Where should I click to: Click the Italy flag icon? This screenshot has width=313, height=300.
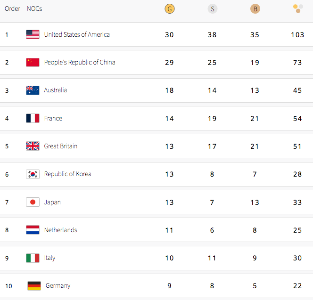tap(33, 258)
